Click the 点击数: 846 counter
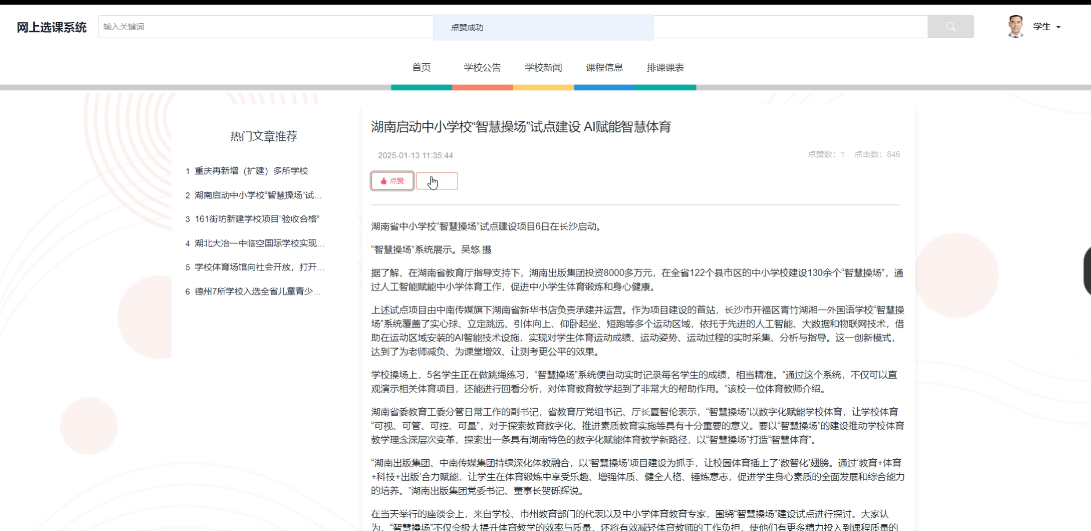Screen dimensions: 1091x531 click(x=877, y=154)
